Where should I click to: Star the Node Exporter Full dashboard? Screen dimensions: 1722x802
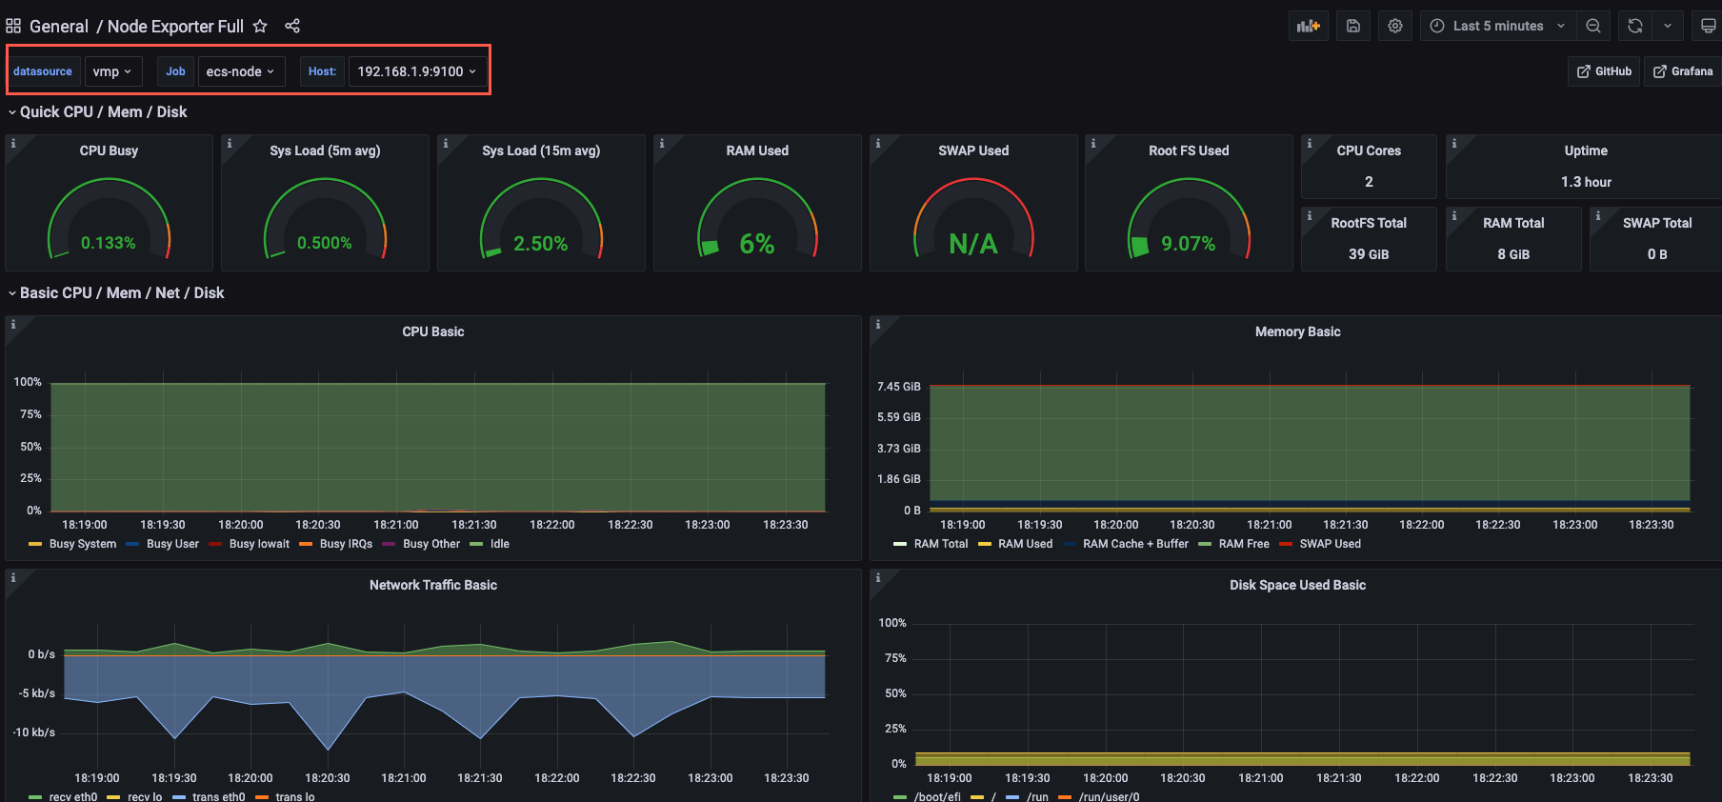tap(260, 26)
